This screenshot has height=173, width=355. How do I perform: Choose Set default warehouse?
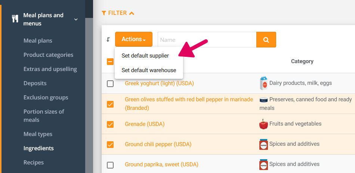click(x=149, y=70)
